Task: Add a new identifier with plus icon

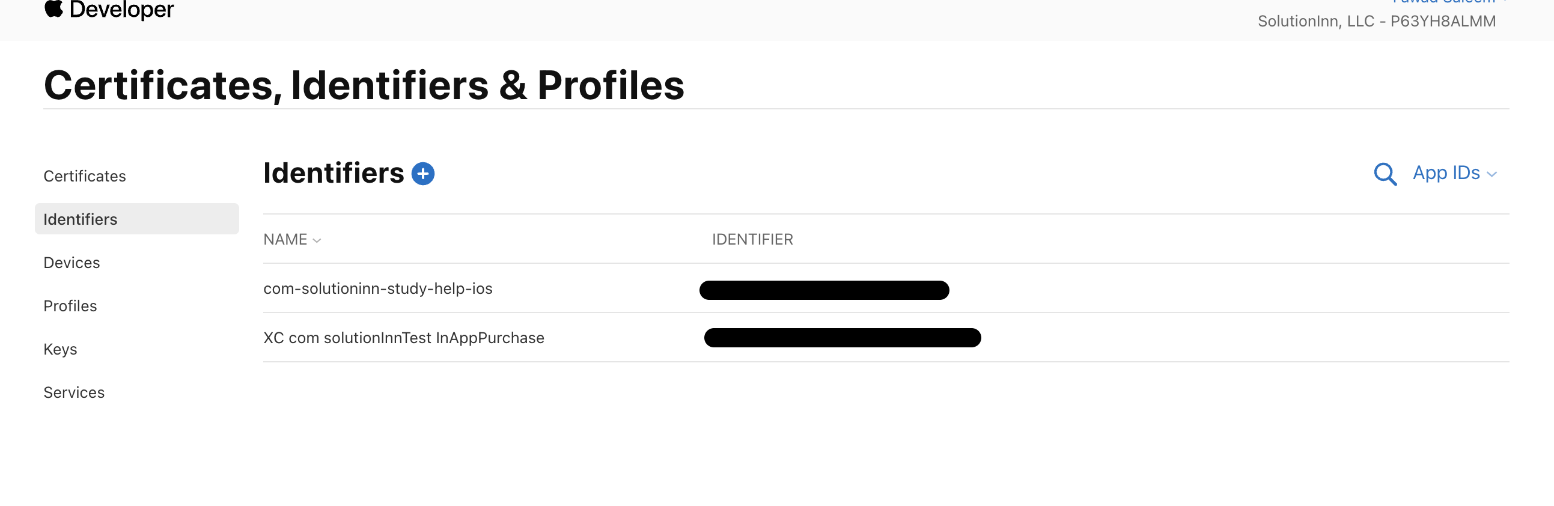Action: [x=423, y=174]
